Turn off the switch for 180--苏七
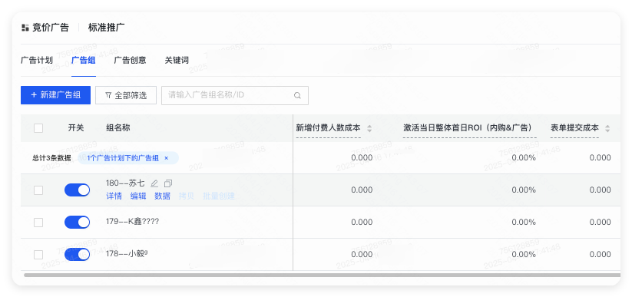The width and height of the screenshot is (632, 297). (77, 190)
